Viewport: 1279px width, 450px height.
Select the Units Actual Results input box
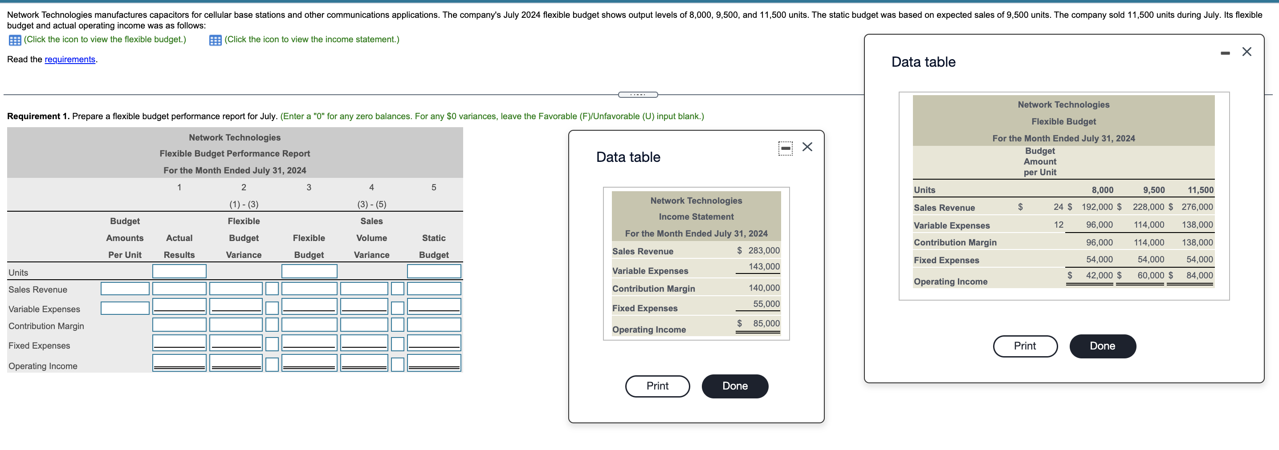(x=179, y=272)
